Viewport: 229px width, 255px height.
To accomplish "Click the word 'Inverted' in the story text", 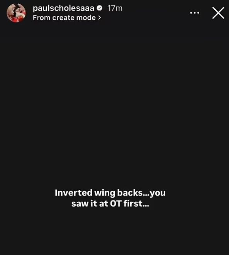I will (x=73, y=193).
